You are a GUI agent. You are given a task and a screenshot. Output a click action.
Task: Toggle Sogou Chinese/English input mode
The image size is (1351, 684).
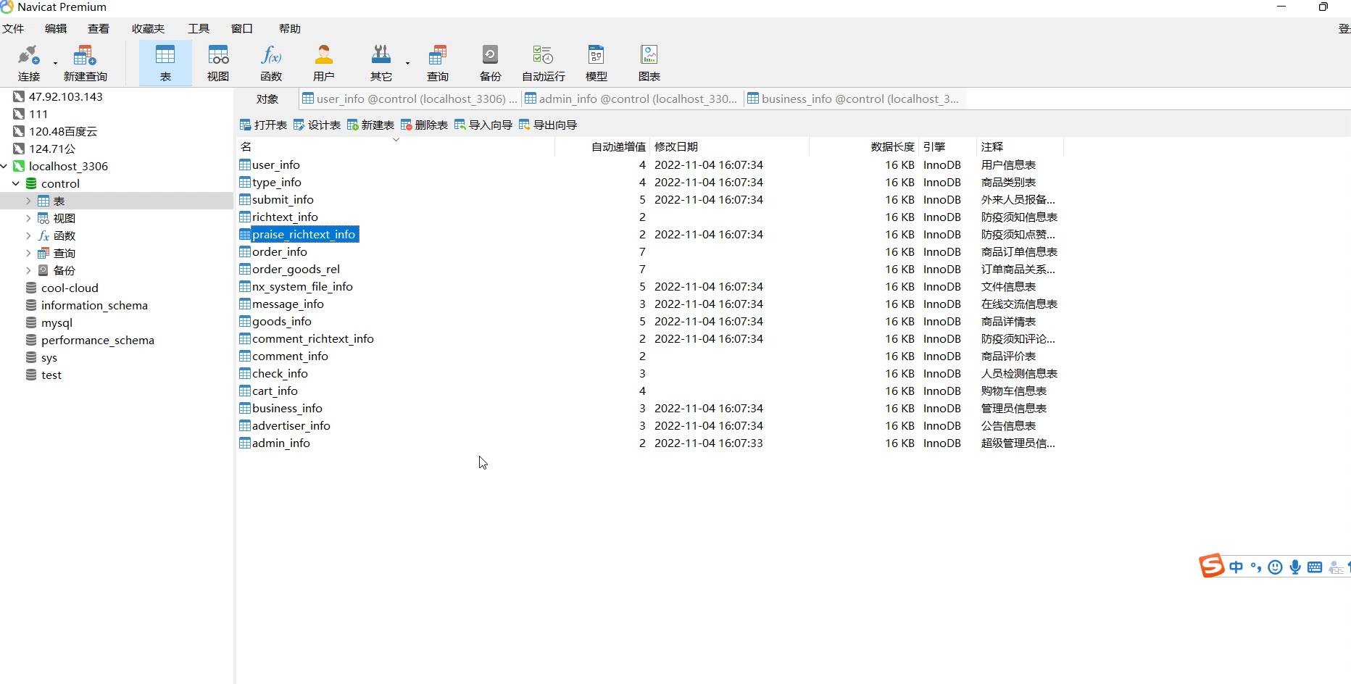1236,567
